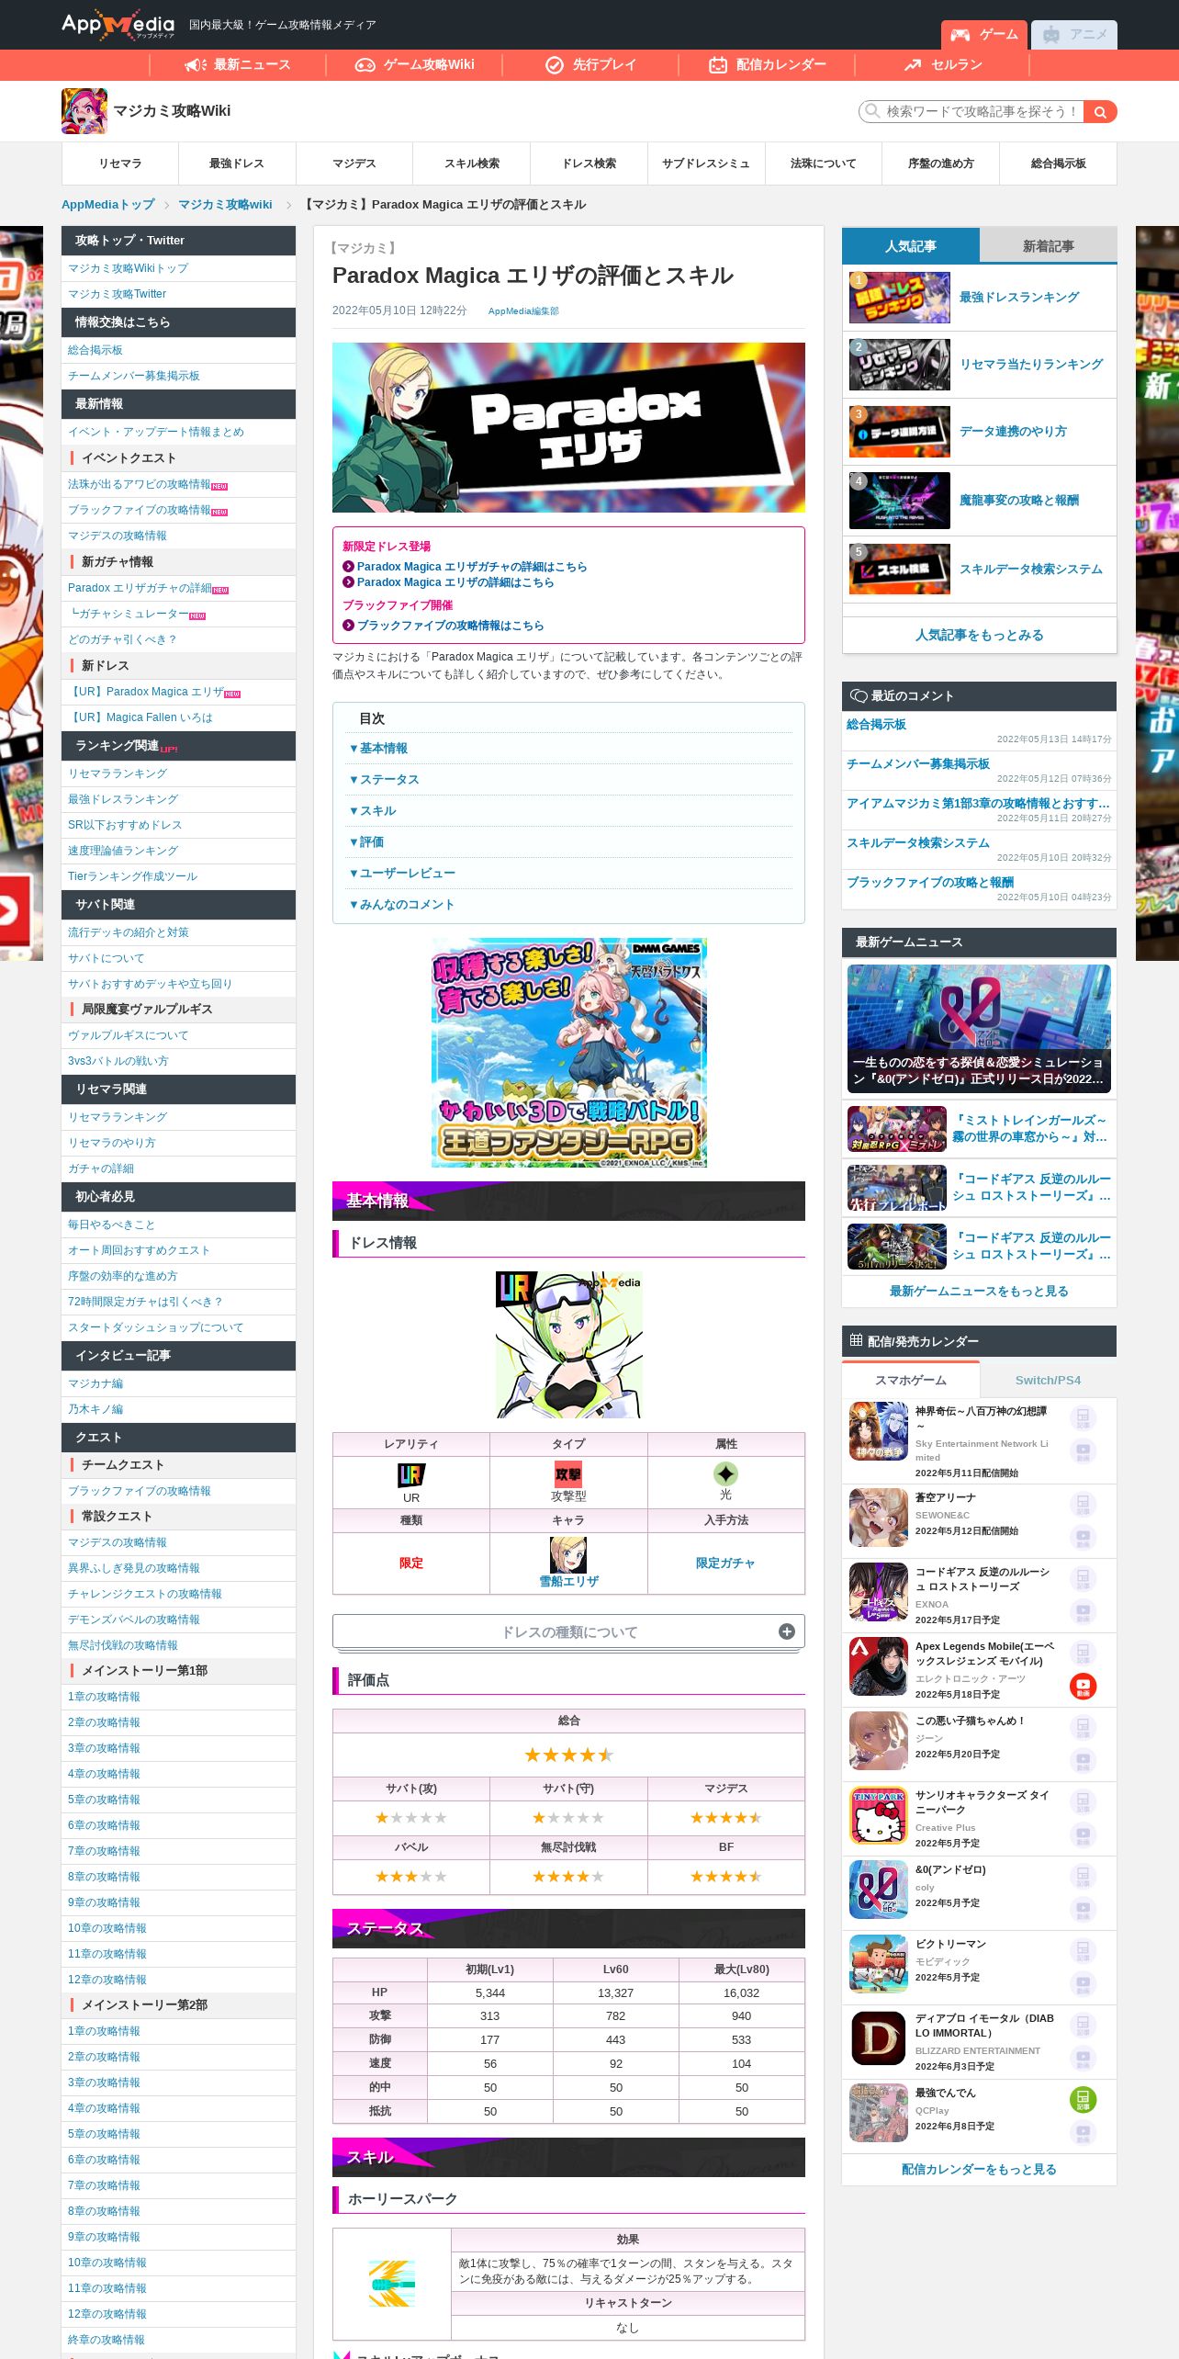Open マジカミ攻略Twitter sidebar link

coord(118,294)
